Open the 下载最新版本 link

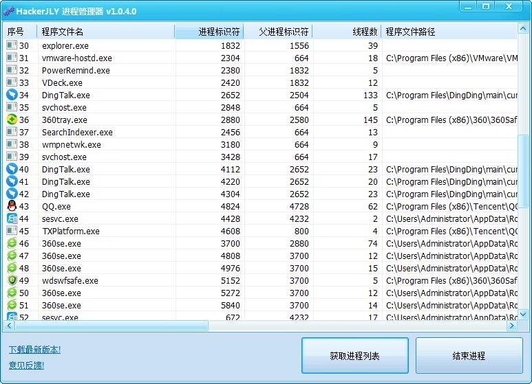pos(34,350)
